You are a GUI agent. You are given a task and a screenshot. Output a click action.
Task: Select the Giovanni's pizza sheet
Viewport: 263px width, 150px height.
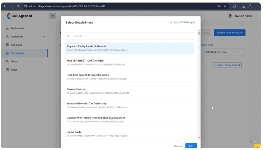coord(129,91)
